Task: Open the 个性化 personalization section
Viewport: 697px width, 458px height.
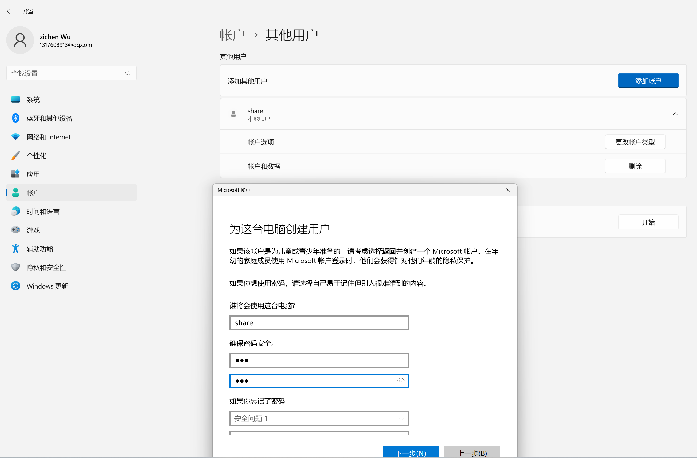Action: [36, 156]
